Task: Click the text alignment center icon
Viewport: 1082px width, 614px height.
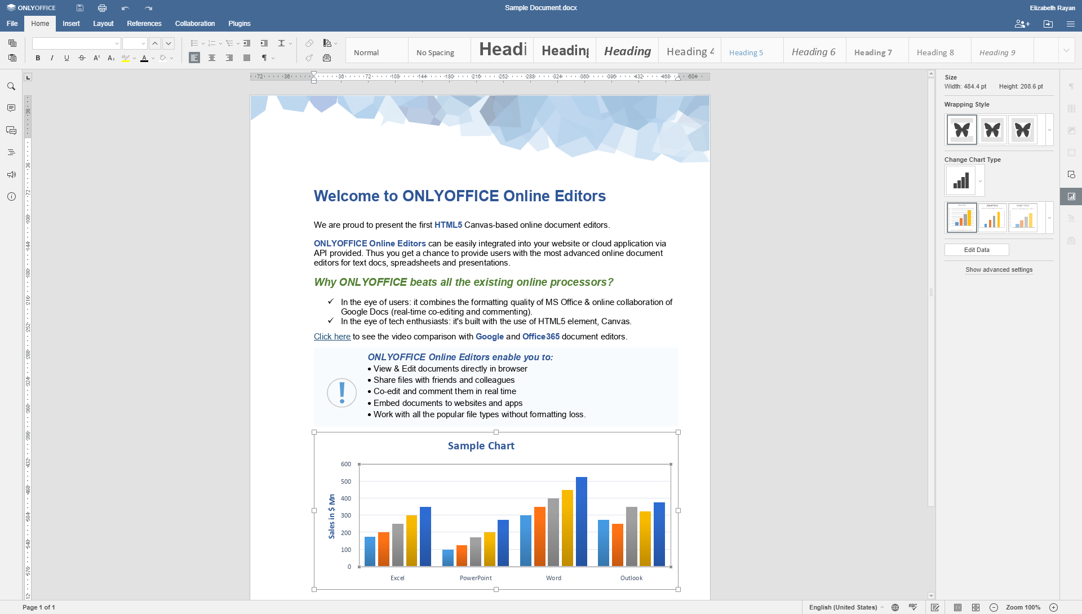Action: point(212,59)
